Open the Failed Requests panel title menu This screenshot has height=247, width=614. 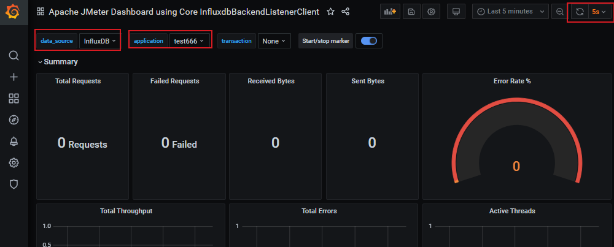coord(174,81)
